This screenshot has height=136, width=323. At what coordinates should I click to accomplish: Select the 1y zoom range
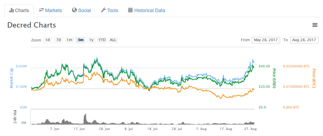[x=91, y=40]
